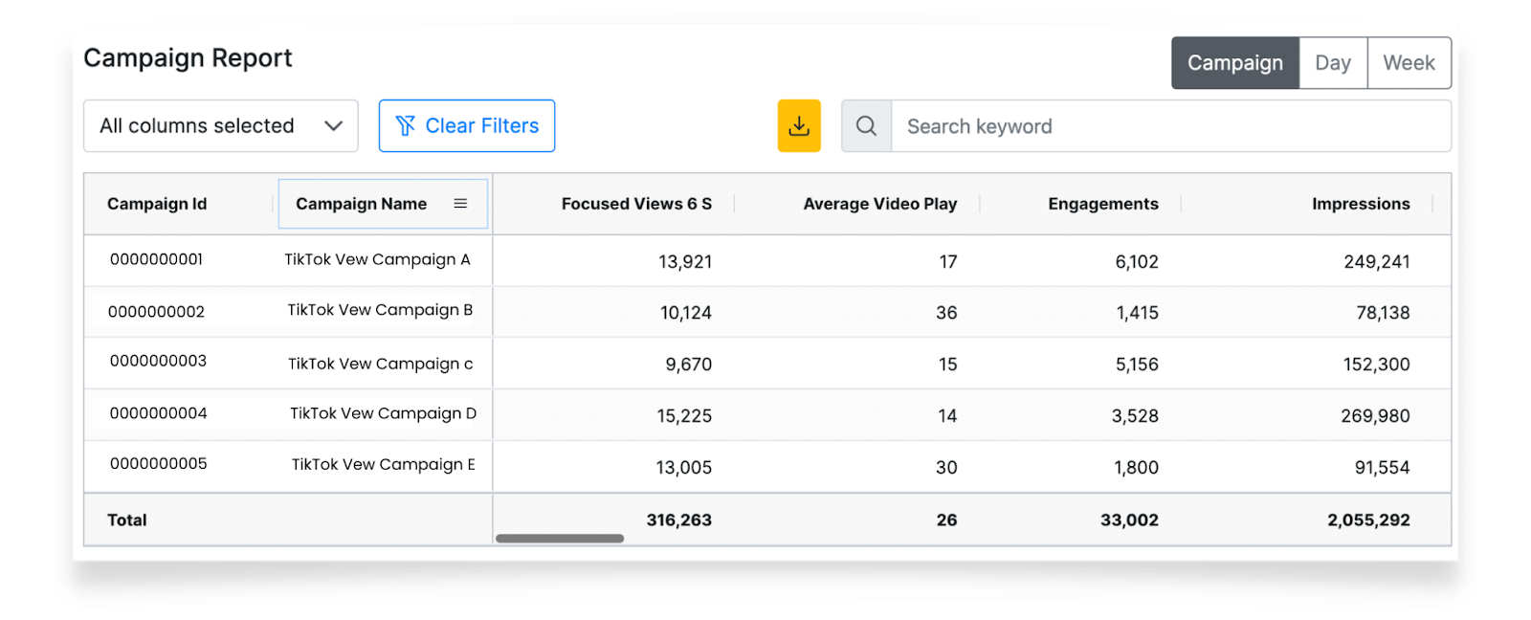Sort by the Average Video Play header

pos(879,204)
